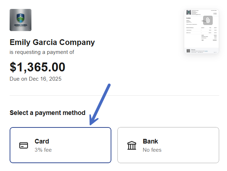Click the Emily Garcia Company logo image
The height and width of the screenshot is (171, 227).
pyautogui.click(x=20, y=20)
